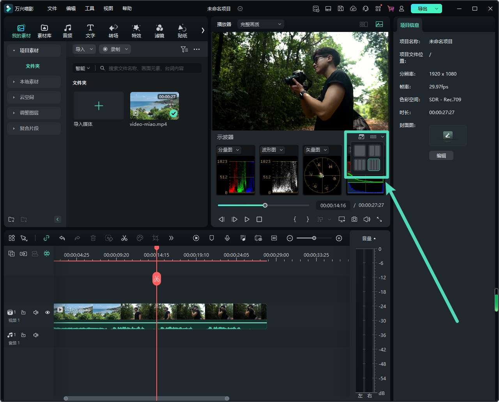The height and width of the screenshot is (402, 499).
Task: Select the four-column scope layout option
Action: click(x=374, y=165)
